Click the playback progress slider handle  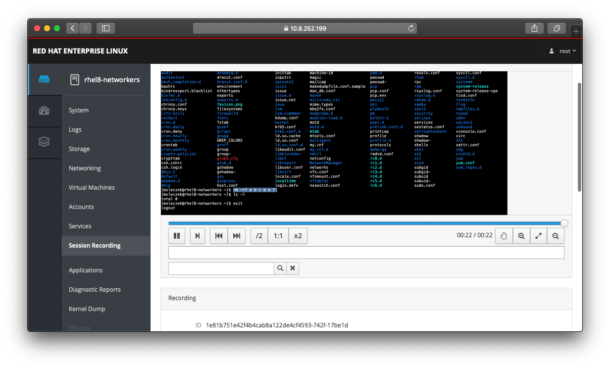coord(564,223)
